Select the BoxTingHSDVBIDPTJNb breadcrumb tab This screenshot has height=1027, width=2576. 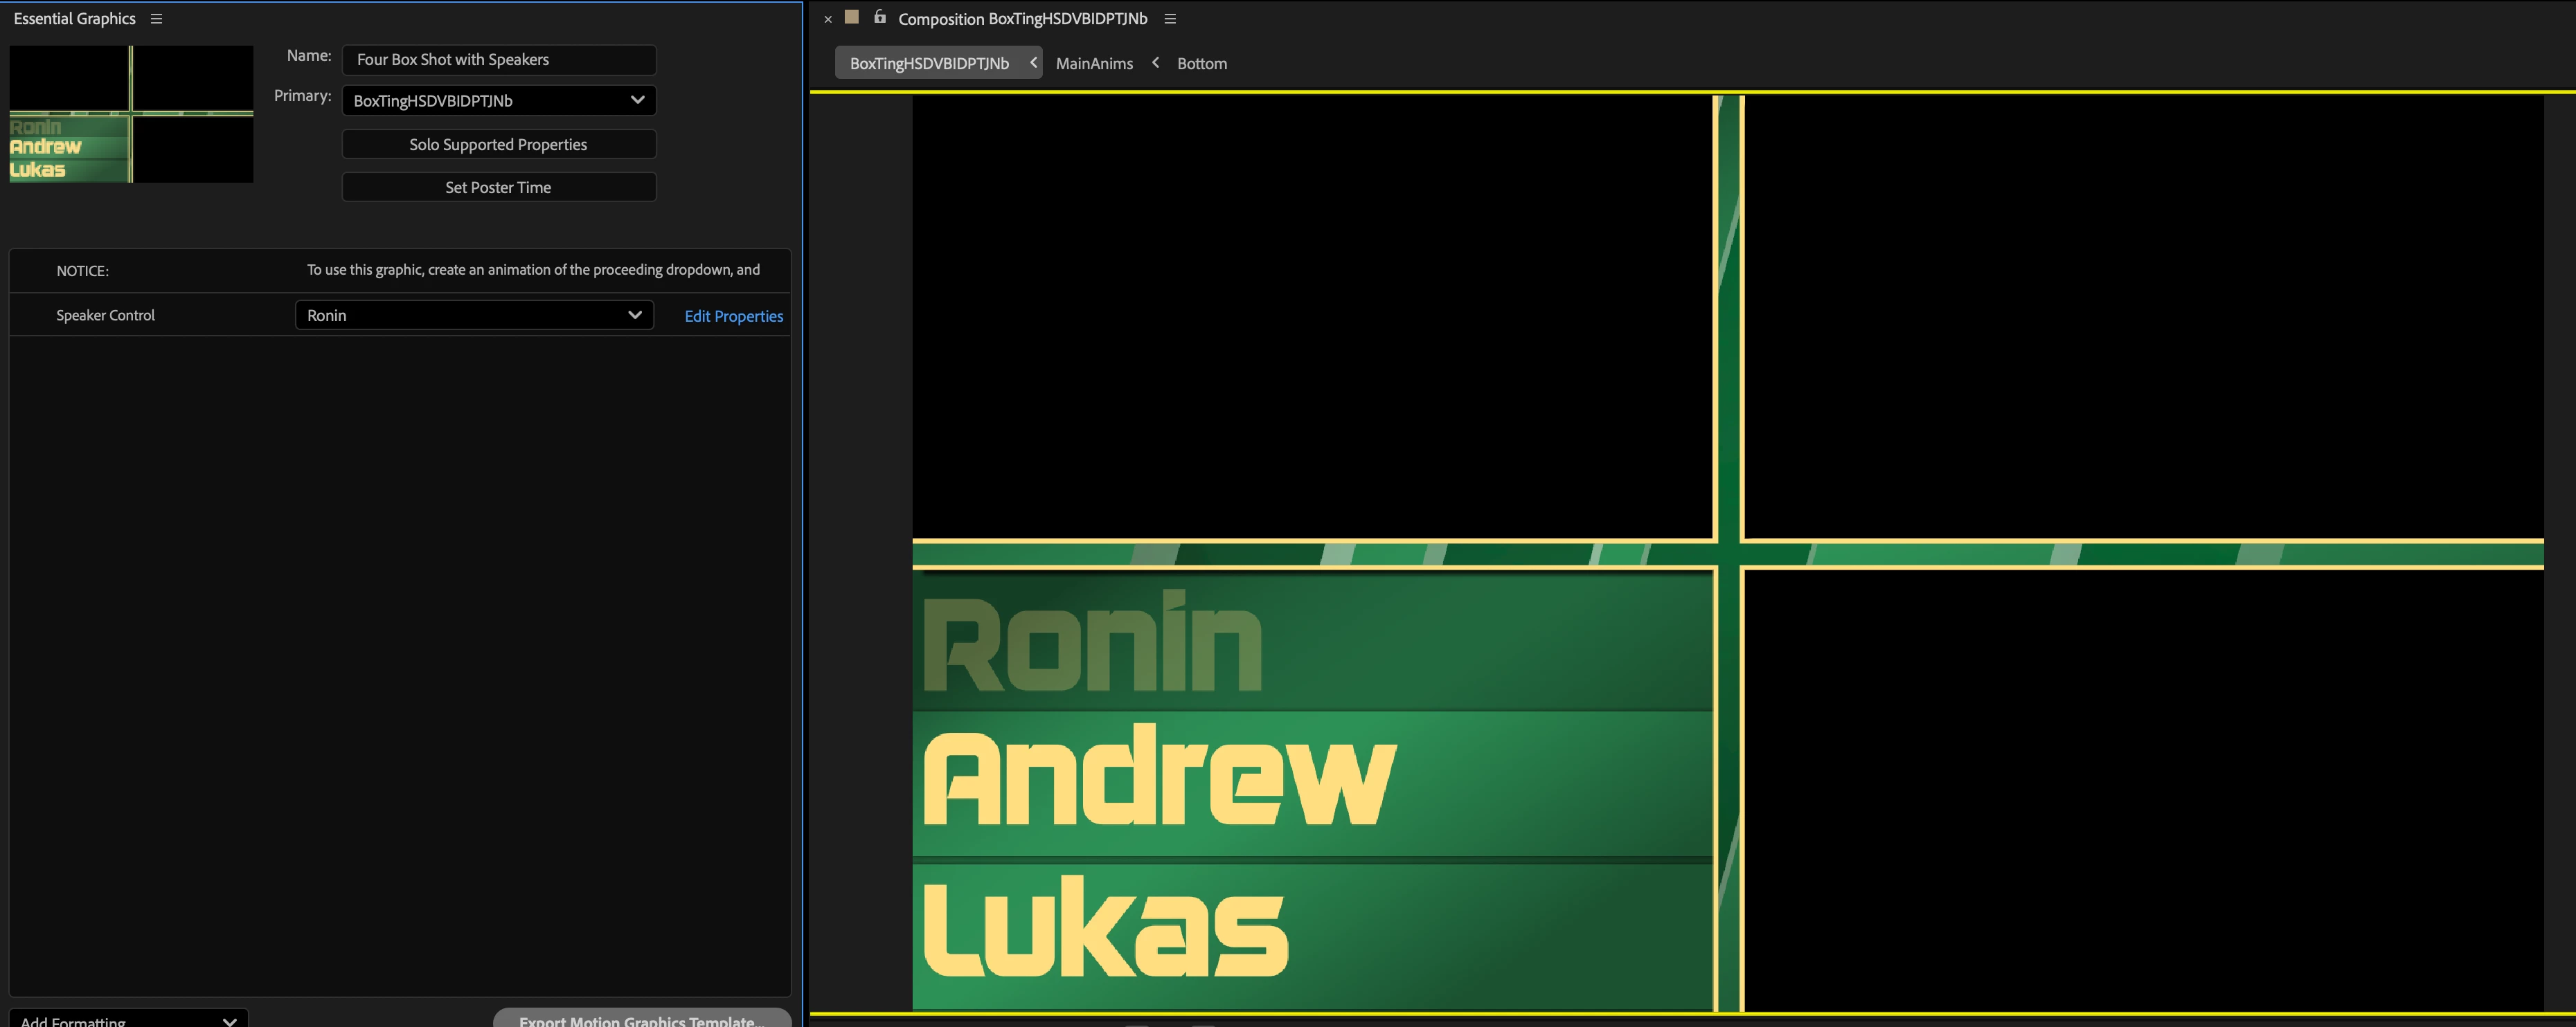pos(928,63)
